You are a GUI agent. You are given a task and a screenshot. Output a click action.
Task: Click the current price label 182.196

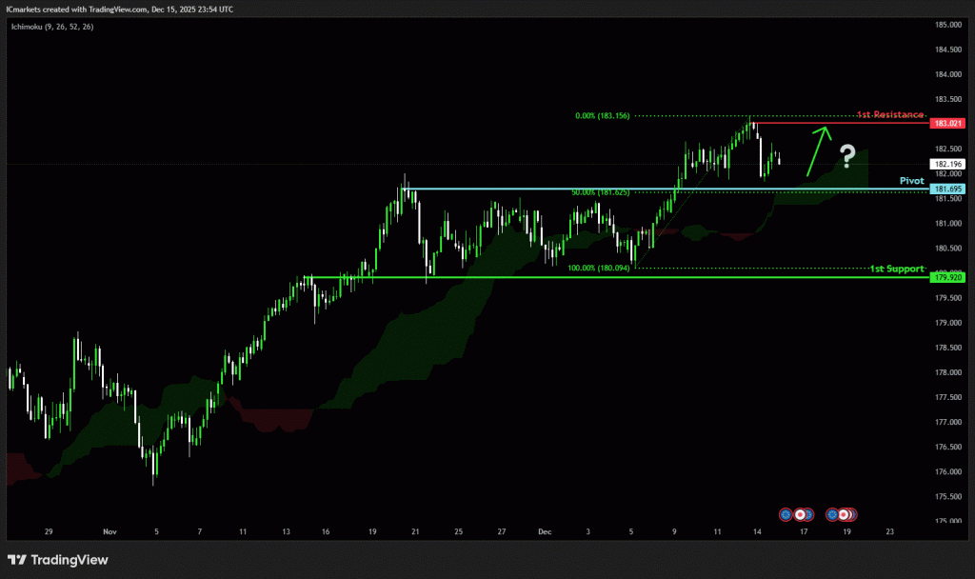pyautogui.click(x=946, y=164)
